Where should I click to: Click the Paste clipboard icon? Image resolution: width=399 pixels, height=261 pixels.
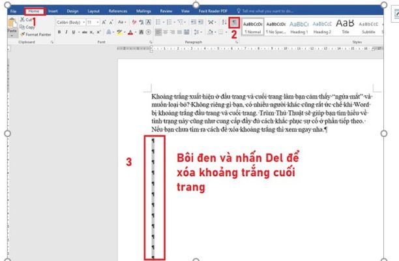12,23
